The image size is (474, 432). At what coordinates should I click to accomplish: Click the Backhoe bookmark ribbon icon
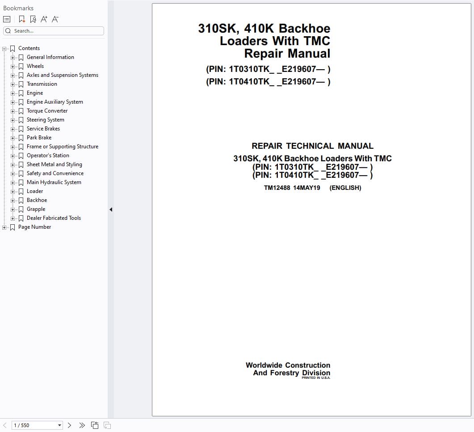tap(21, 201)
